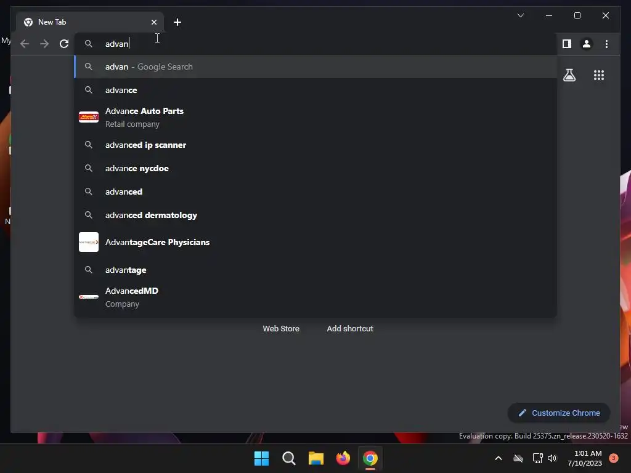Image resolution: width=631 pixels, height=473 pixels.
Task: Click the AdvancedMD logo thumbnail
Action: point(89,297)
